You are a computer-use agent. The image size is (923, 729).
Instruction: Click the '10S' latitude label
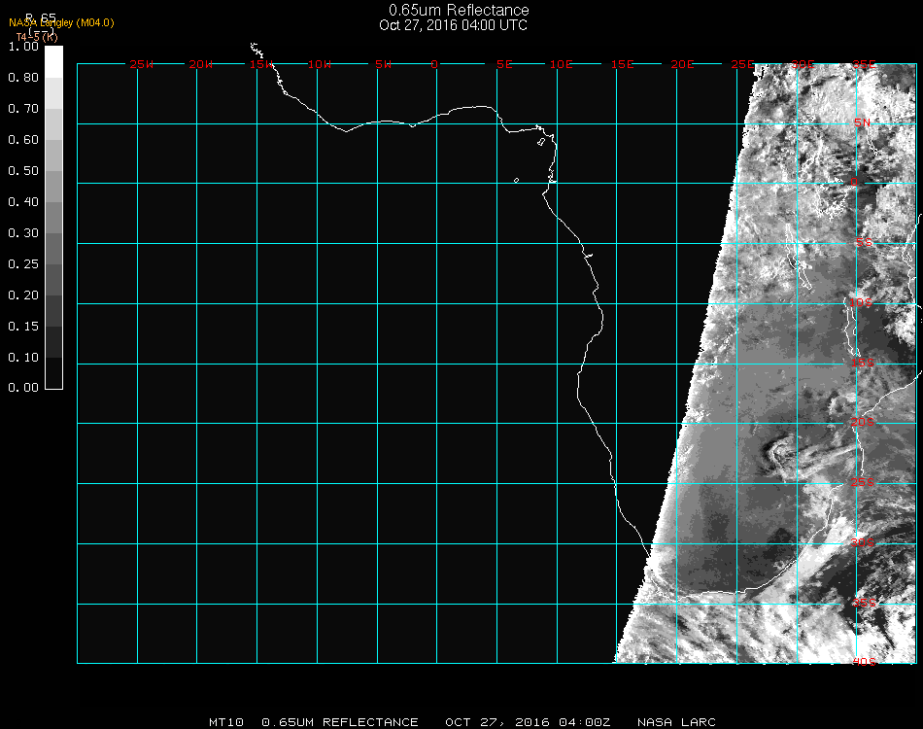pos(861,302)
